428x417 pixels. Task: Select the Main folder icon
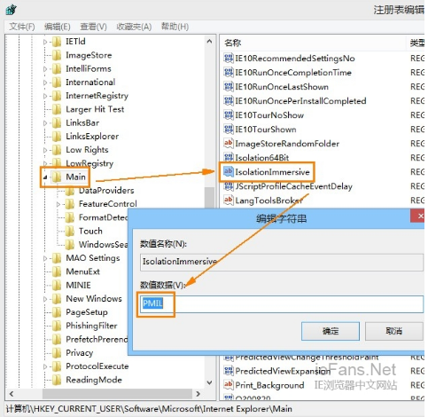coord(57,177)
